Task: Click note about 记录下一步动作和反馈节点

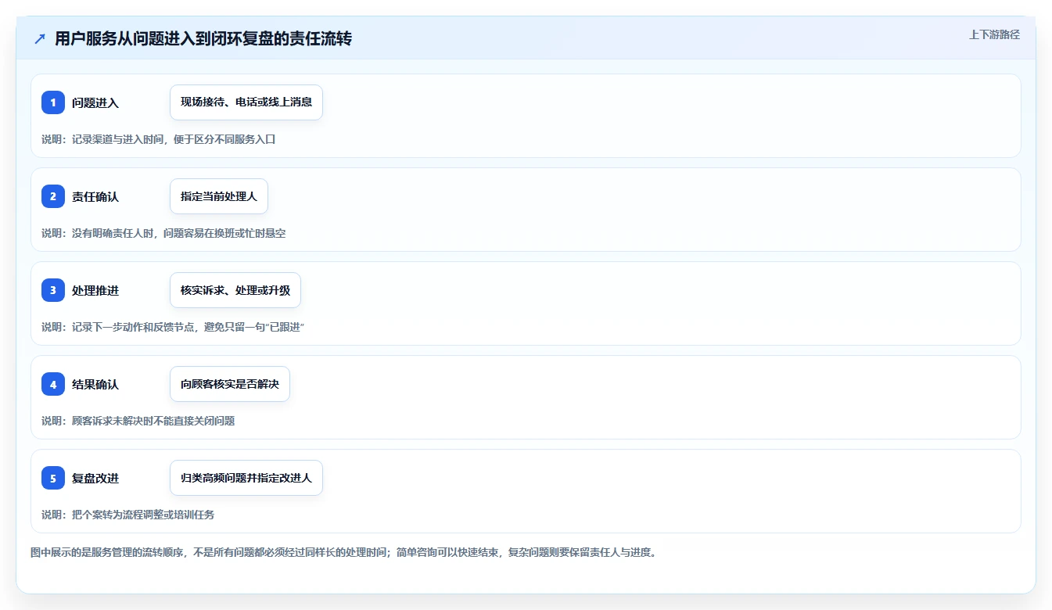Action: point(173,327)
